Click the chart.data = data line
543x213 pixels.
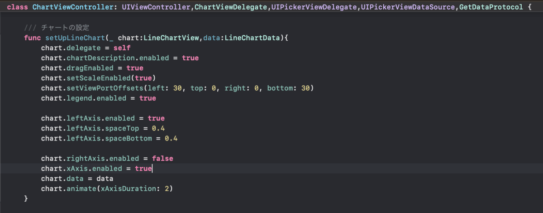[77, 179]
